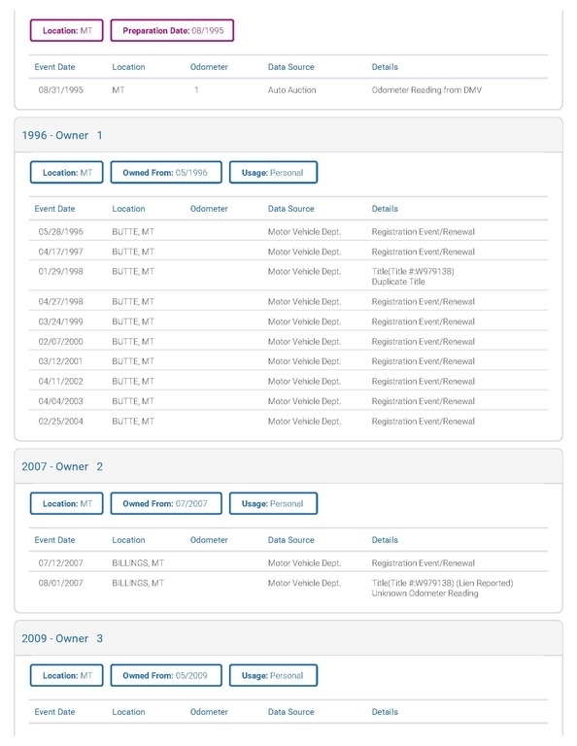Select the 08/31/1995 Auto Auction row
Viewport: 577px width, 746px height.
(288, 90)
